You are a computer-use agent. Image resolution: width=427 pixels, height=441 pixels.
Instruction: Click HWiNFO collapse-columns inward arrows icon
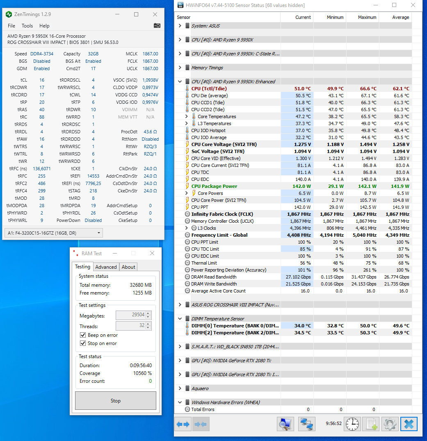coord(200,424)
